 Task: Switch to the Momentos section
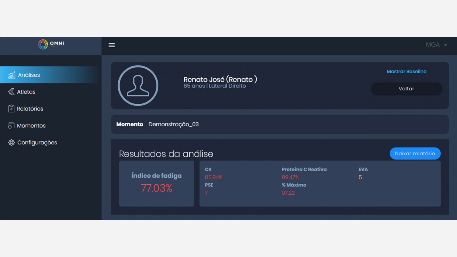31,125
